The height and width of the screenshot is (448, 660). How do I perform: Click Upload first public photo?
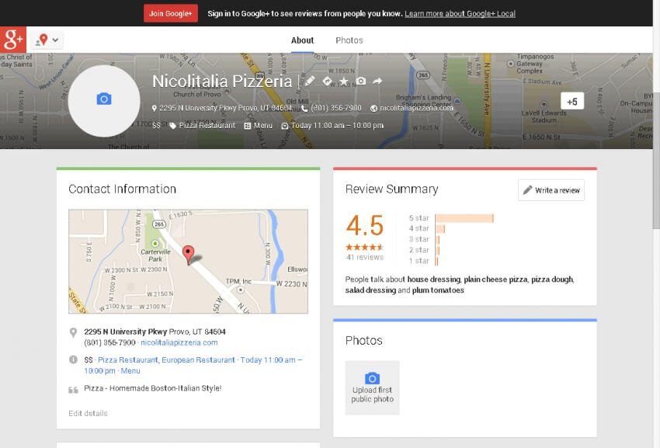coord(372,388)
